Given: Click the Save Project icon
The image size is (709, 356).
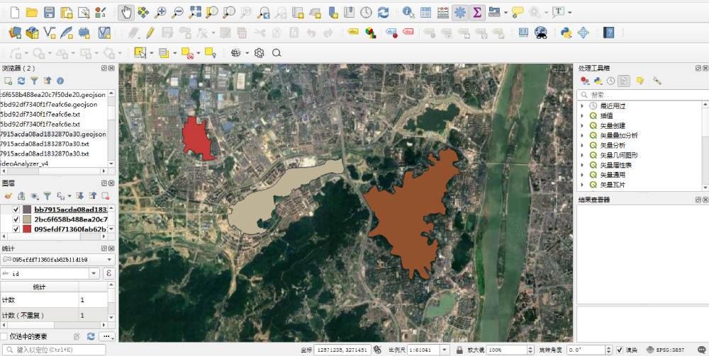Looking at the screenshot, I should [x=49, y=12].
